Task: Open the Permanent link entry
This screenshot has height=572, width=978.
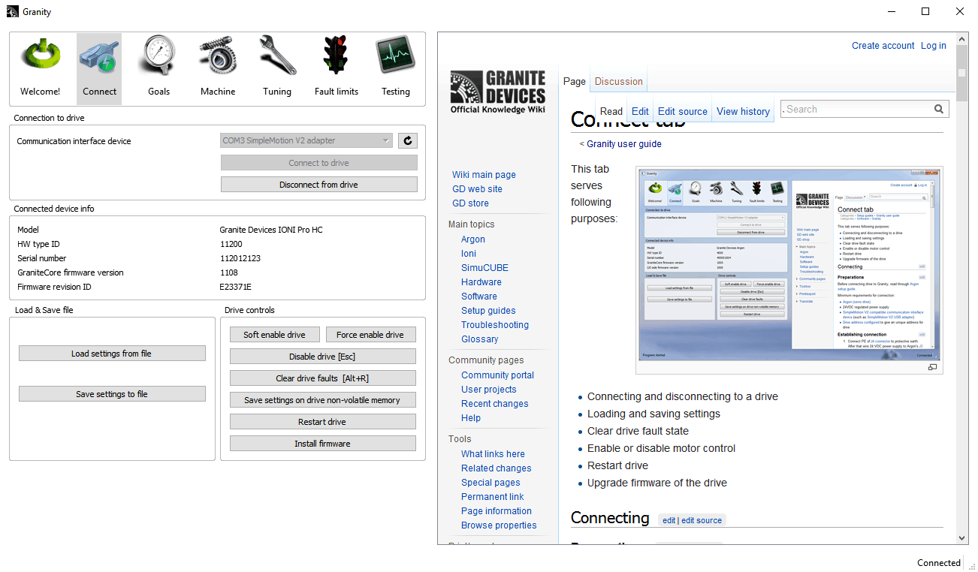Action: tap(493, 497)
